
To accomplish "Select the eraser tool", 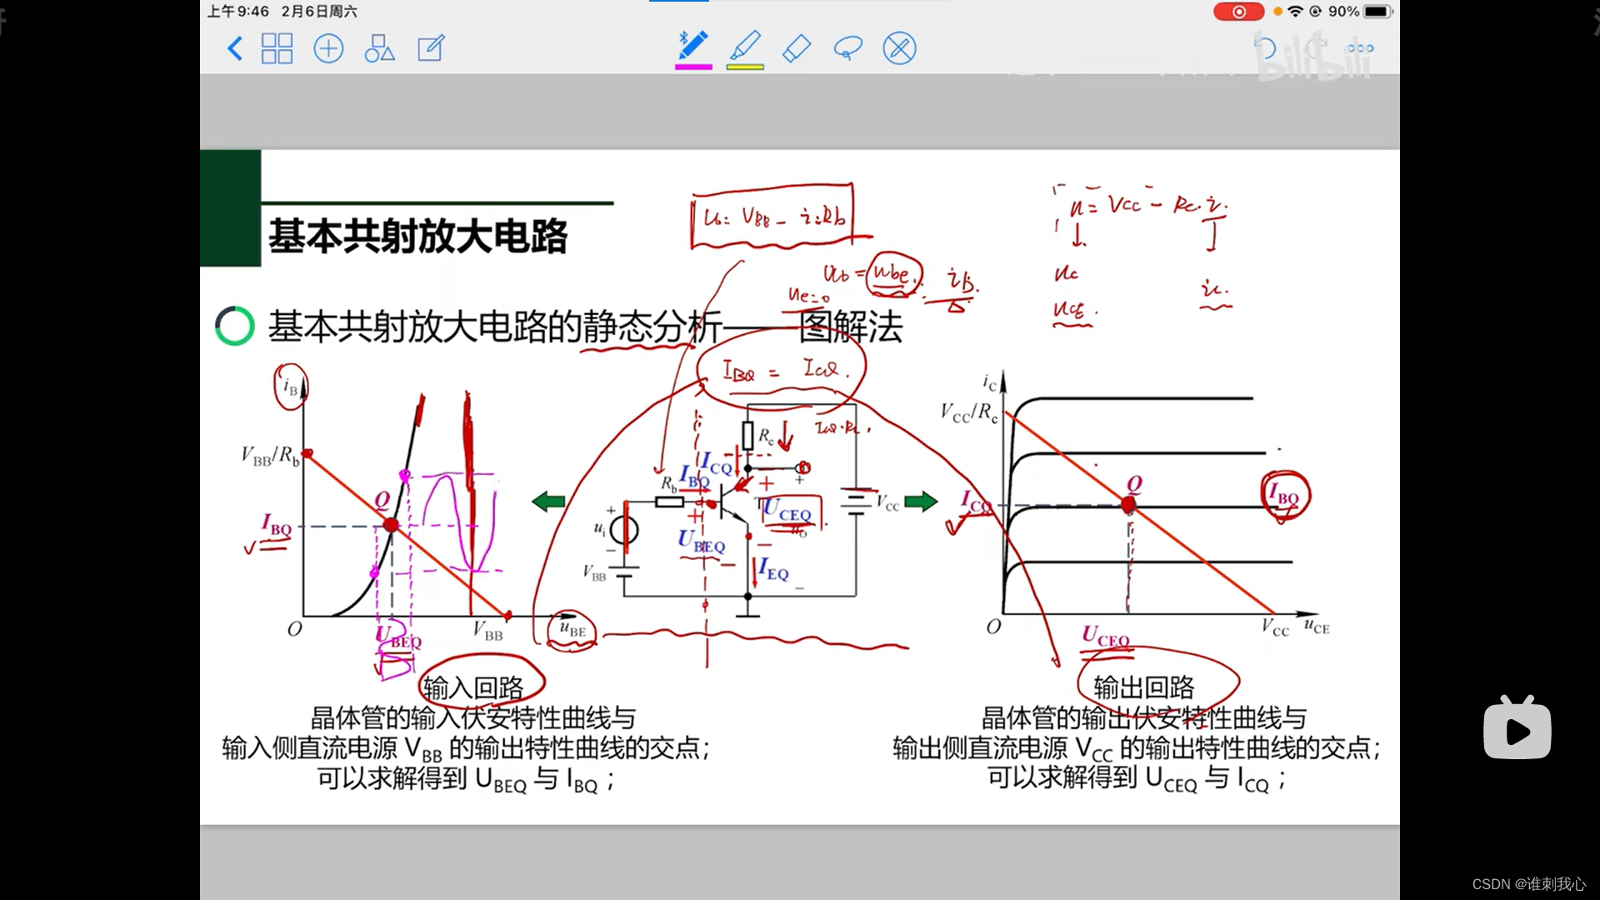I will [x=797, y=48].
